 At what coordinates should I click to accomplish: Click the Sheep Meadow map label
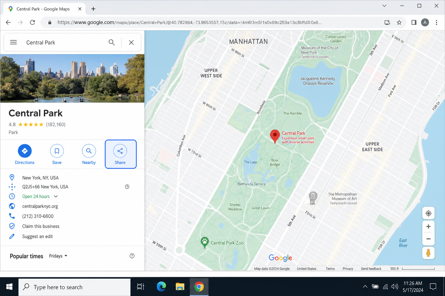[235, 207]
